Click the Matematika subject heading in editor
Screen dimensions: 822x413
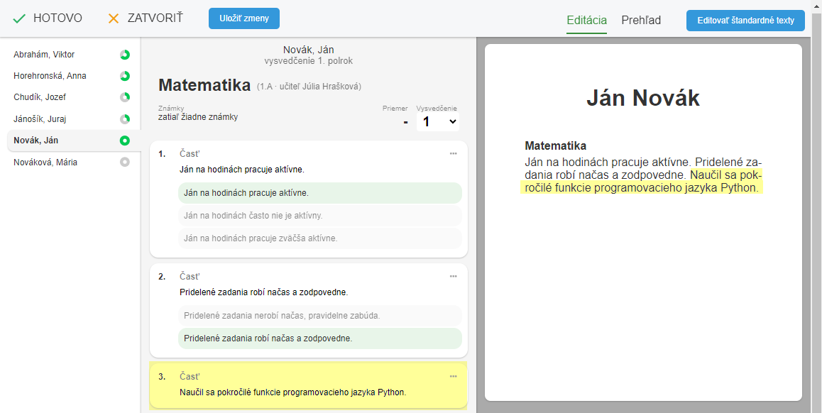pyautogui.click(x=204, y=85)
